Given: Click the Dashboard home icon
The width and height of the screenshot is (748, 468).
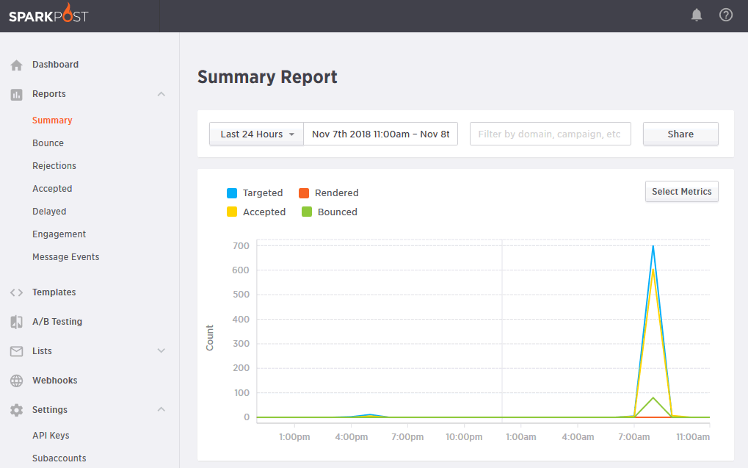Looking at the screenshot, I should [17, 65].
